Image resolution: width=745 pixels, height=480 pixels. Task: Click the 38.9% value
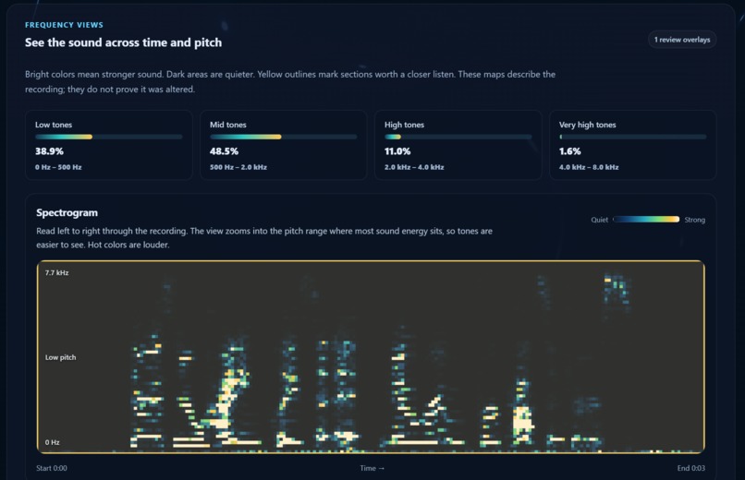[x=49, y=151]
